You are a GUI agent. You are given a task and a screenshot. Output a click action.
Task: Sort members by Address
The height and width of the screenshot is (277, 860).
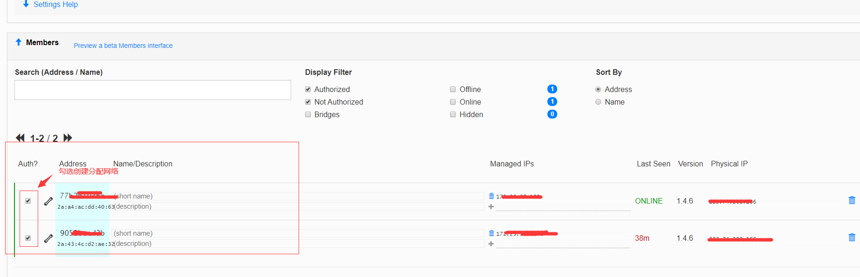pos(598,89)
